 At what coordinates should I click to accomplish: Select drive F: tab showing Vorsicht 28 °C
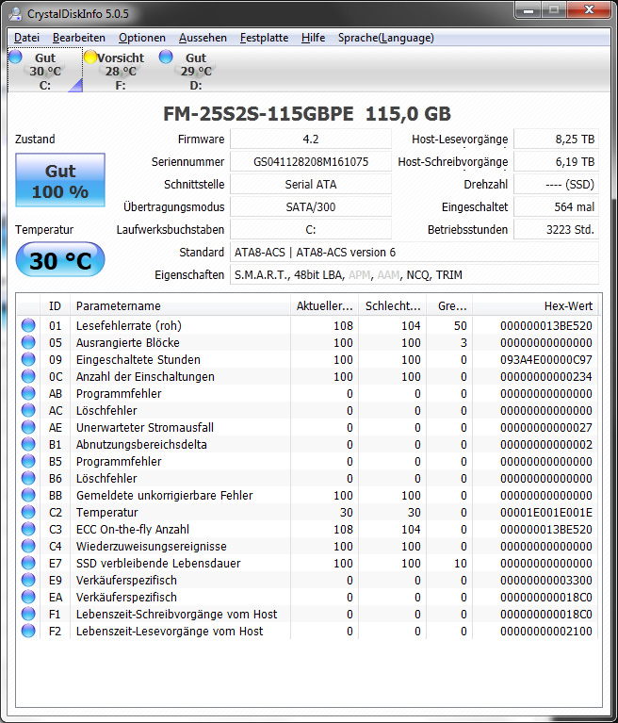click(121, 71)
